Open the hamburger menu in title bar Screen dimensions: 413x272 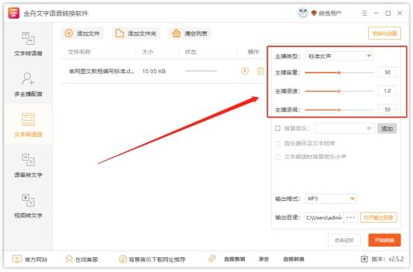364,13
